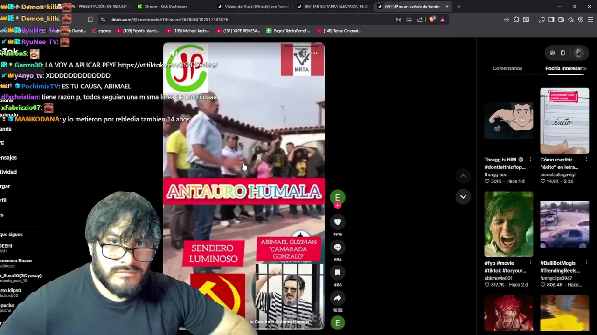This screenshot has width=597, height=335.
Task: Open the thragg.aee creator link
Action: coord(496,174)
